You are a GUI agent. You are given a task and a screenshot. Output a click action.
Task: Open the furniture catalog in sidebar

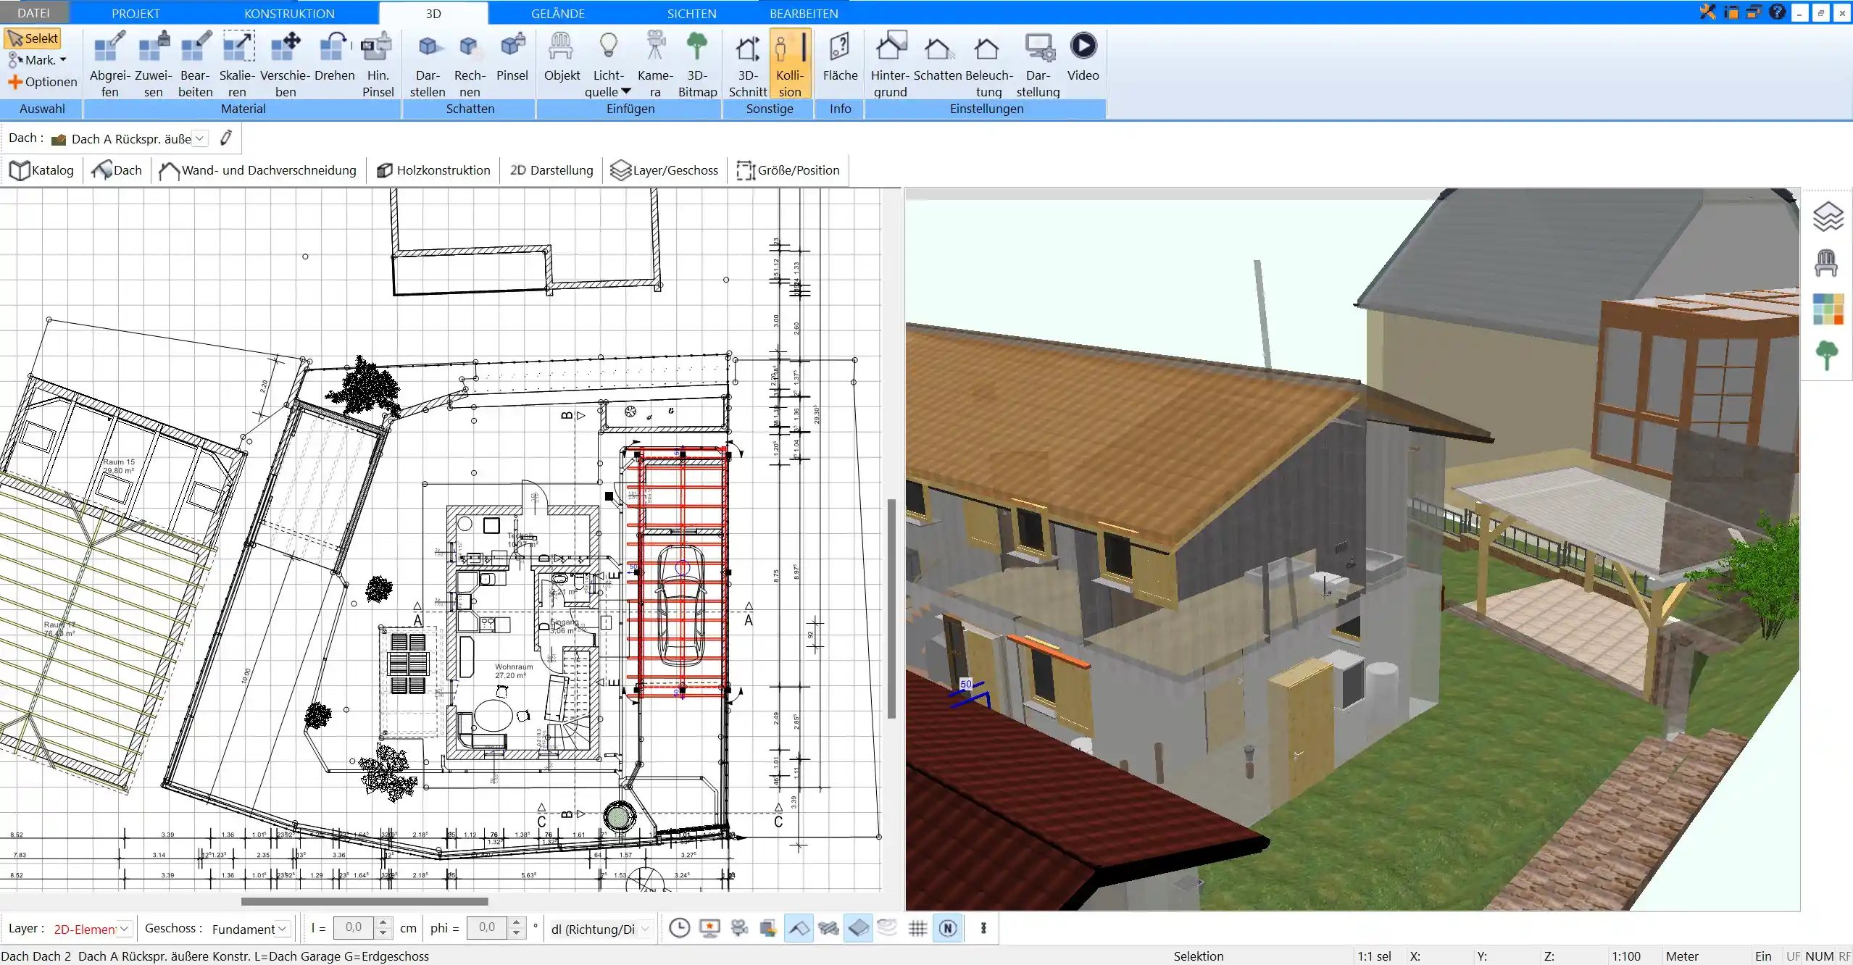[x=1826, y=263]
